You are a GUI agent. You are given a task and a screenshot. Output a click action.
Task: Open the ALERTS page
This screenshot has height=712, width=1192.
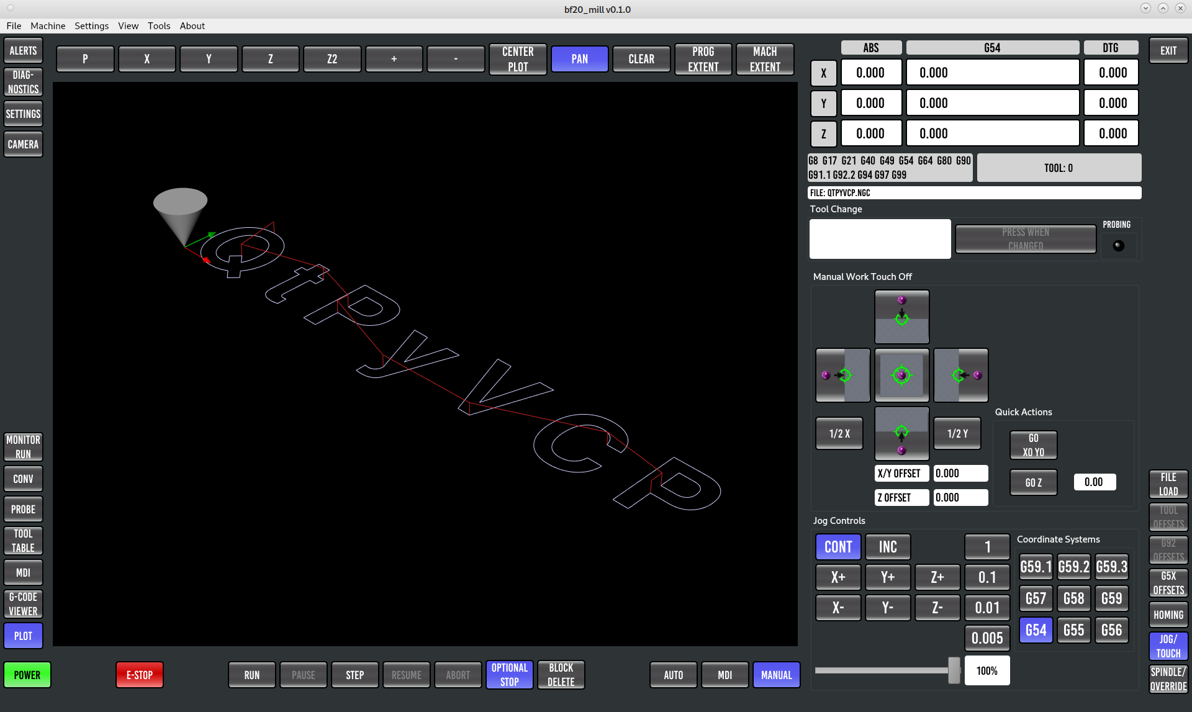(x=23, y=51)
